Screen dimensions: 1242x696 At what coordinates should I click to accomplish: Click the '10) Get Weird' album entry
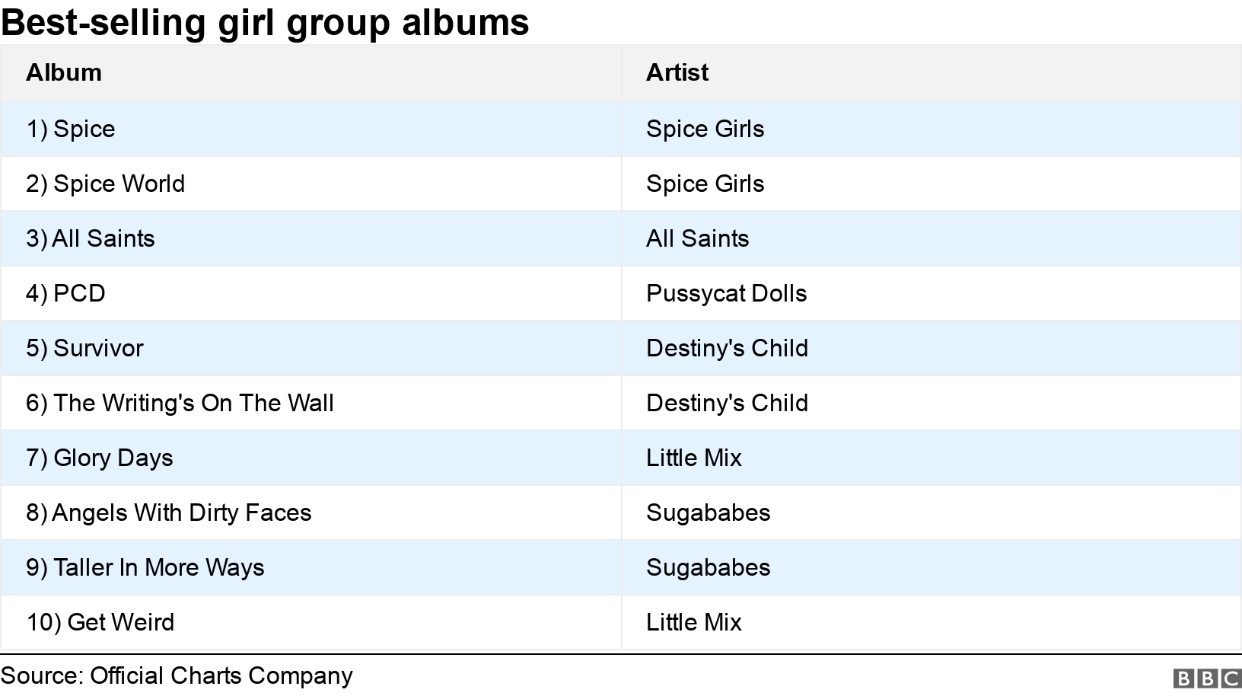(100, 622)
